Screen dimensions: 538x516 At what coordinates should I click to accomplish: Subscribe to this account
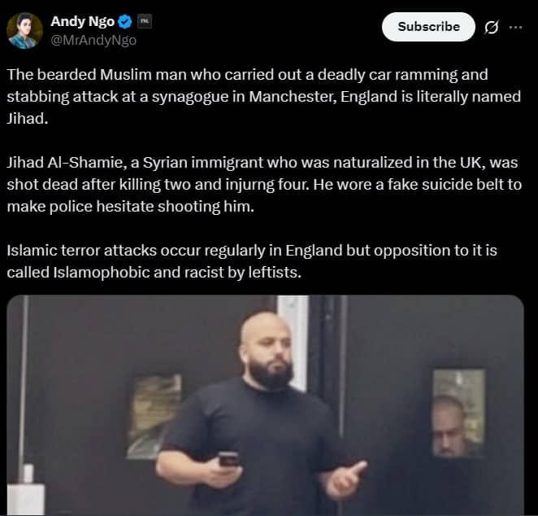[x=428, y=27]
